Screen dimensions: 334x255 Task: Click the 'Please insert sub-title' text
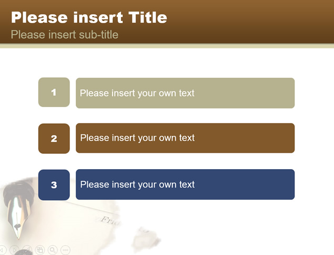65,35
